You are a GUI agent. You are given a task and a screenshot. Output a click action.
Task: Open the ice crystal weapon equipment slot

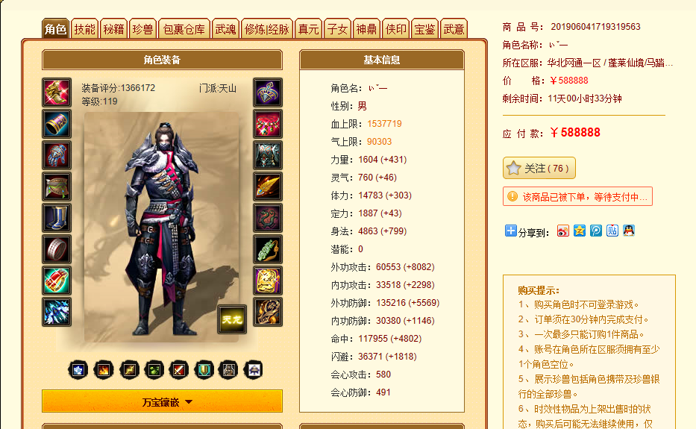(x=57, y=312)
